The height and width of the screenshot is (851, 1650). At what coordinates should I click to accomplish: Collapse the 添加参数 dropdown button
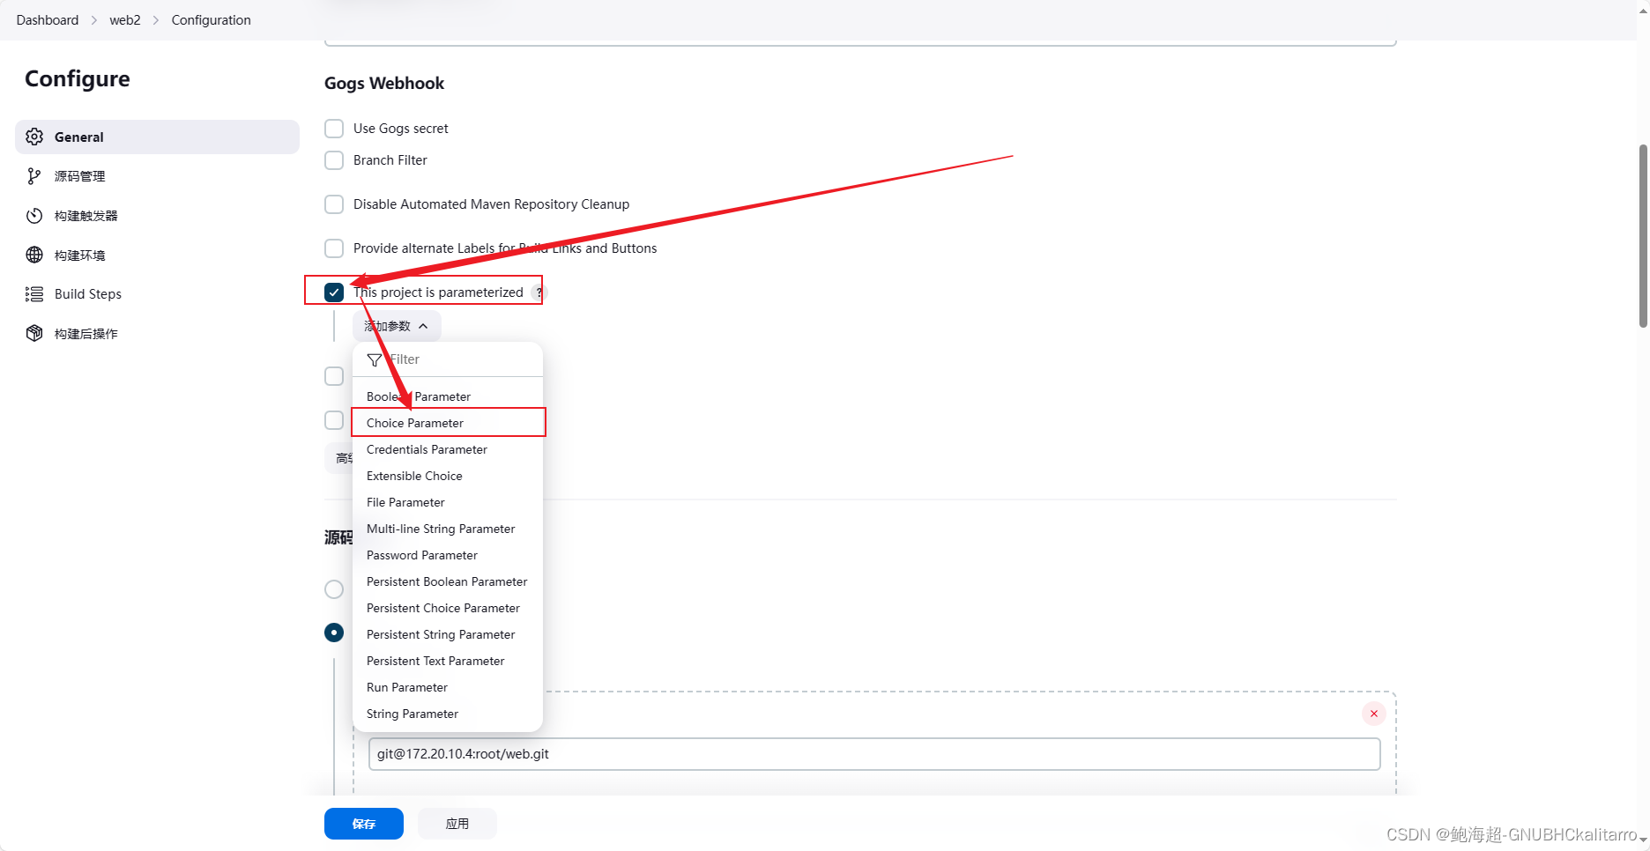[x=397, y=326]
